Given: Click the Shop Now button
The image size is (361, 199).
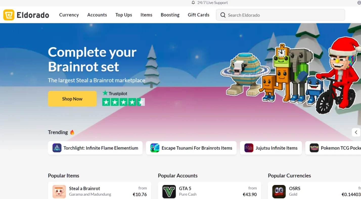Looking at the screenshot, I should pos(72,99).
